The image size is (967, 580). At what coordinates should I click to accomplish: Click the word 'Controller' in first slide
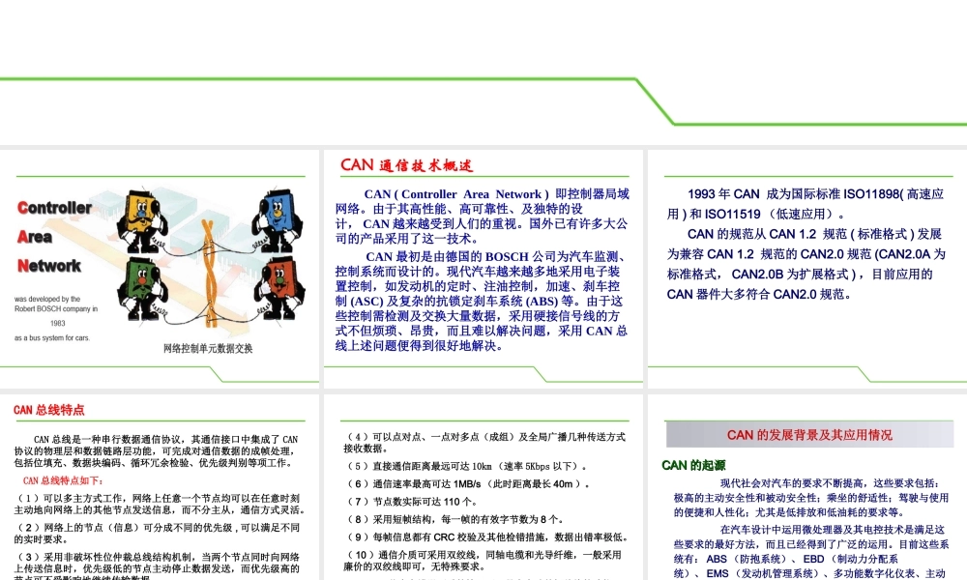tap(54, 208)
